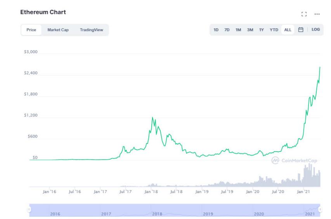This screenshot has width=331, height=219.
Task: Select the 3M time range
Action: pos(250,30)
